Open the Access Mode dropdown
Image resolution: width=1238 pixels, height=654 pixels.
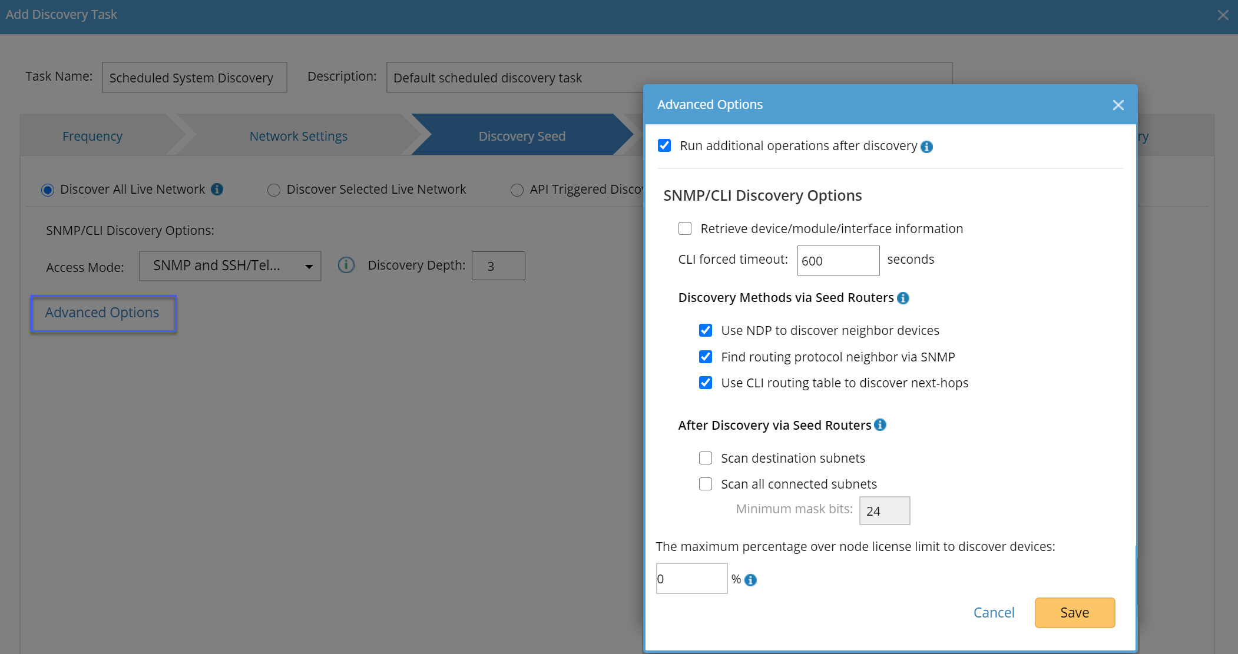230,266
